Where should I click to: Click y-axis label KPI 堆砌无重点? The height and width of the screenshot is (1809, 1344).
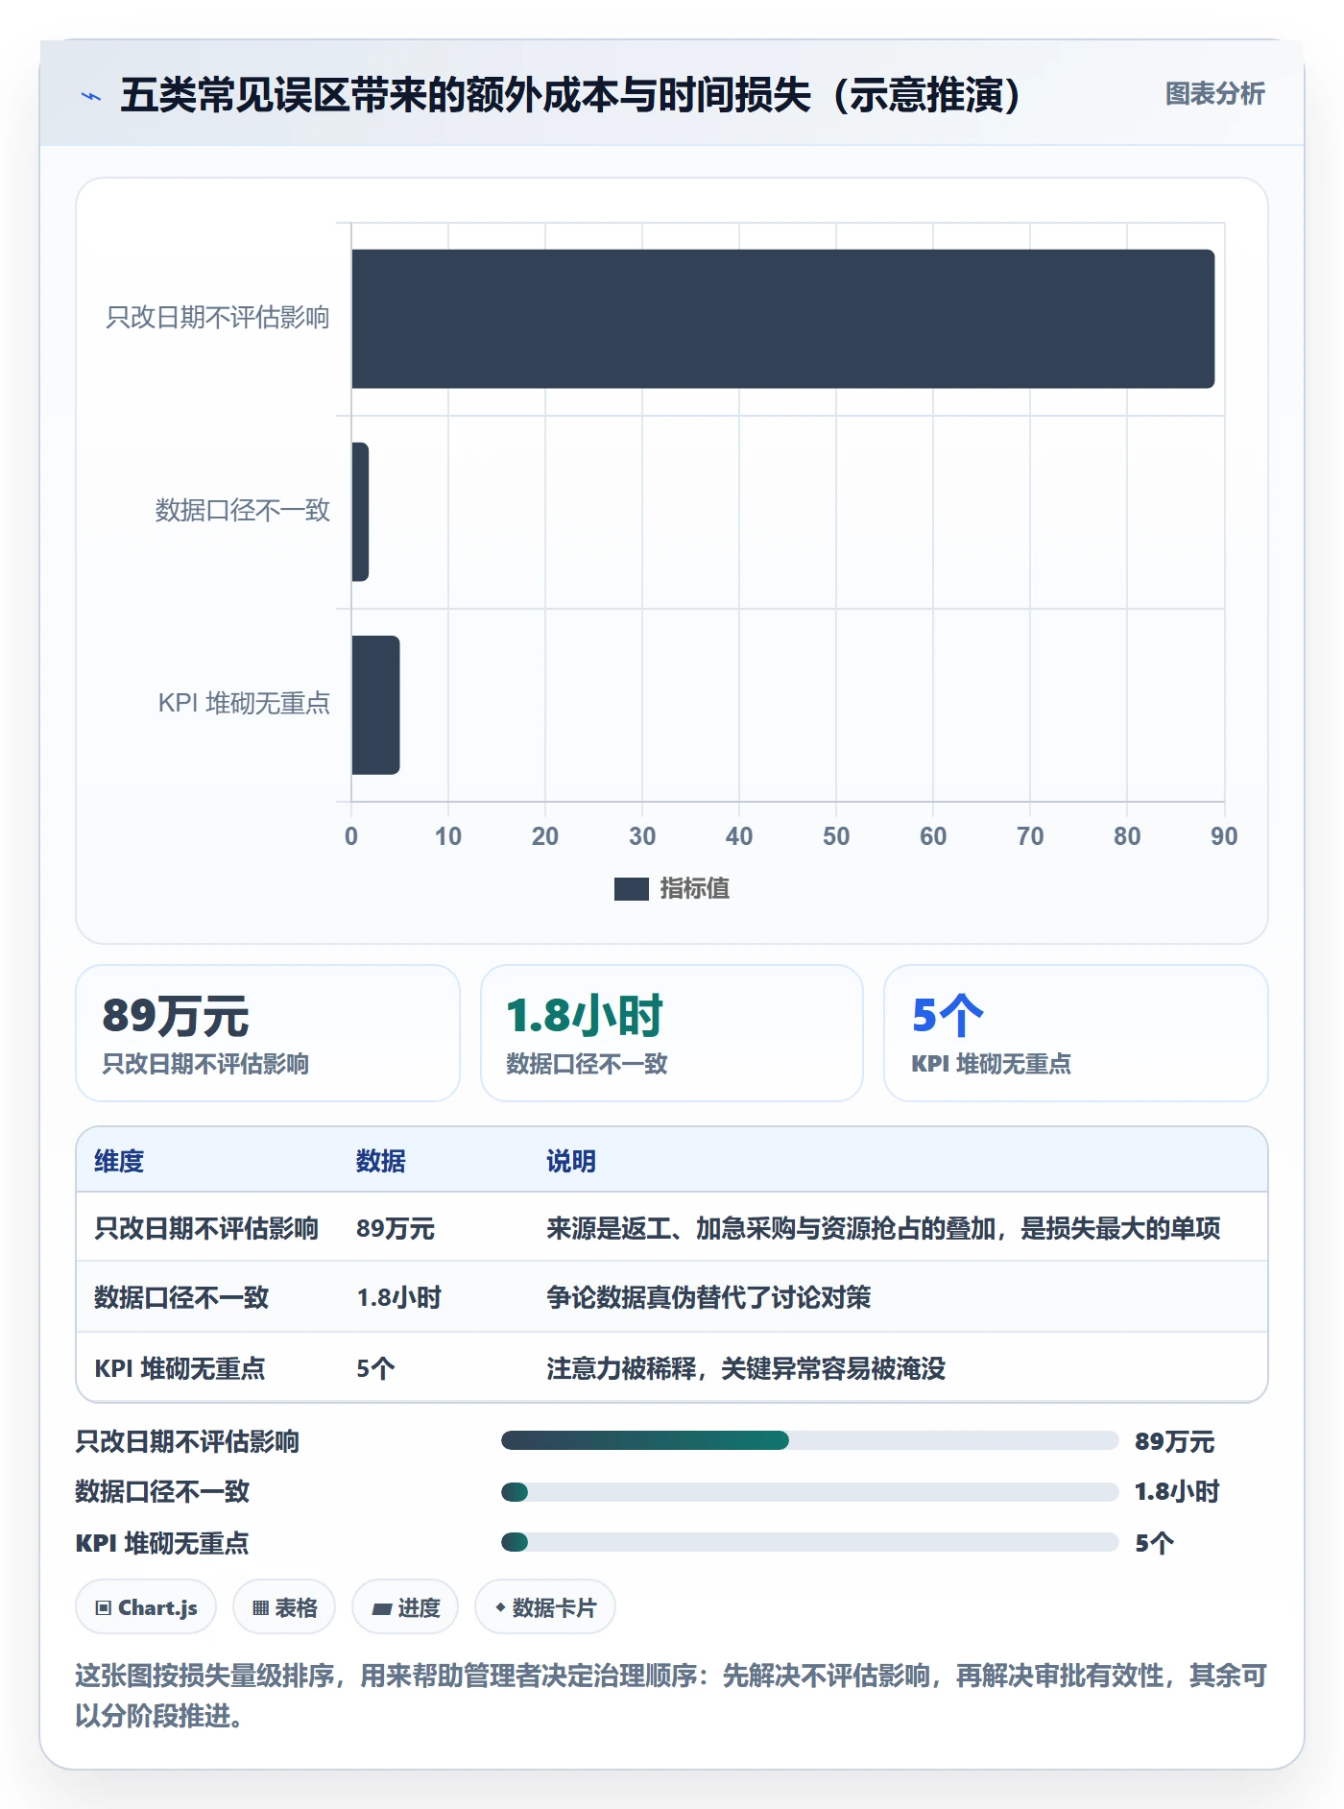click(x=244, y=703)
